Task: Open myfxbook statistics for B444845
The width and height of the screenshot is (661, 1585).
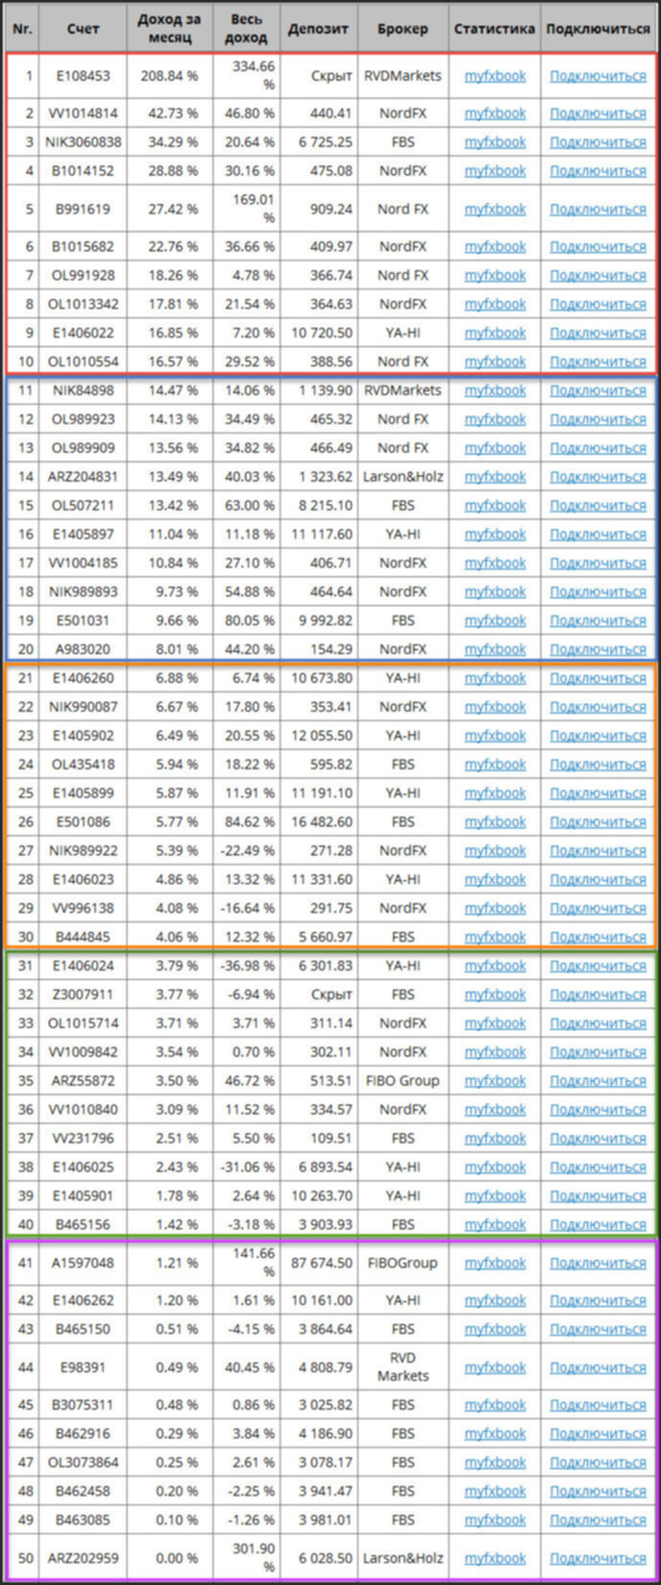Action: coord(495,937)
